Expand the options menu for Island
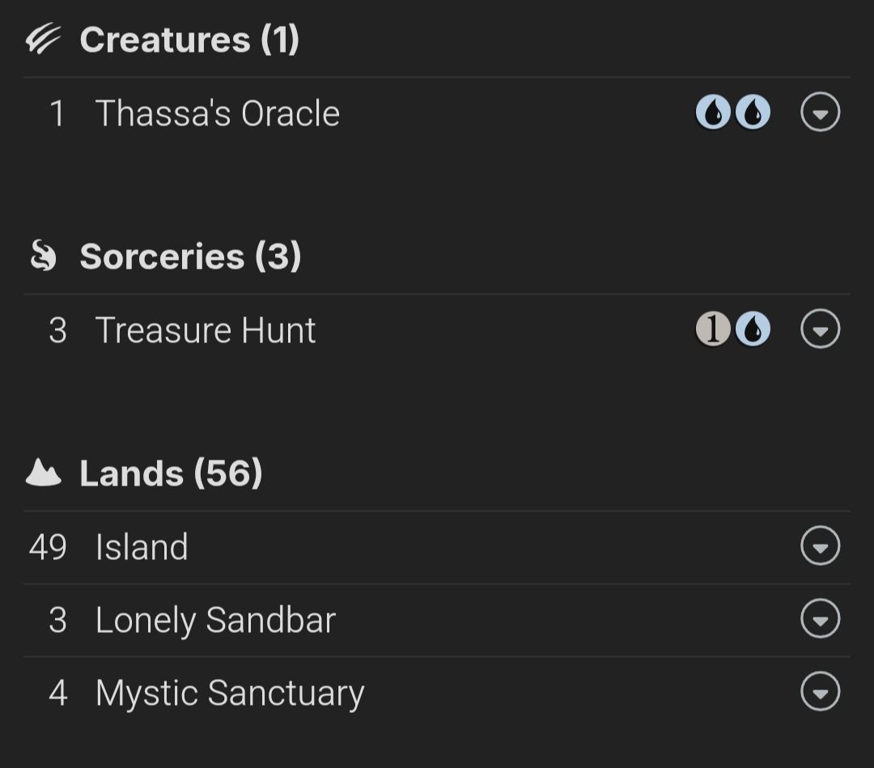 pos(820,547)
